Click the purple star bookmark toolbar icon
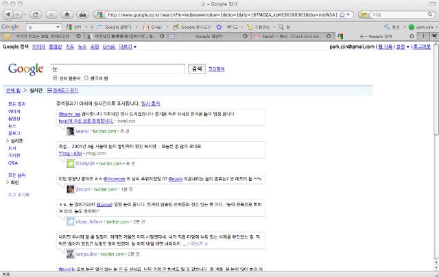The width and height of the screenshot is (439, 277). (x=219, y=27)
